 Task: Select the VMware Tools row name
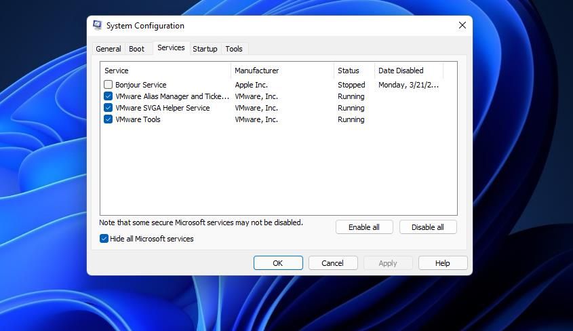tap(138, 119)
